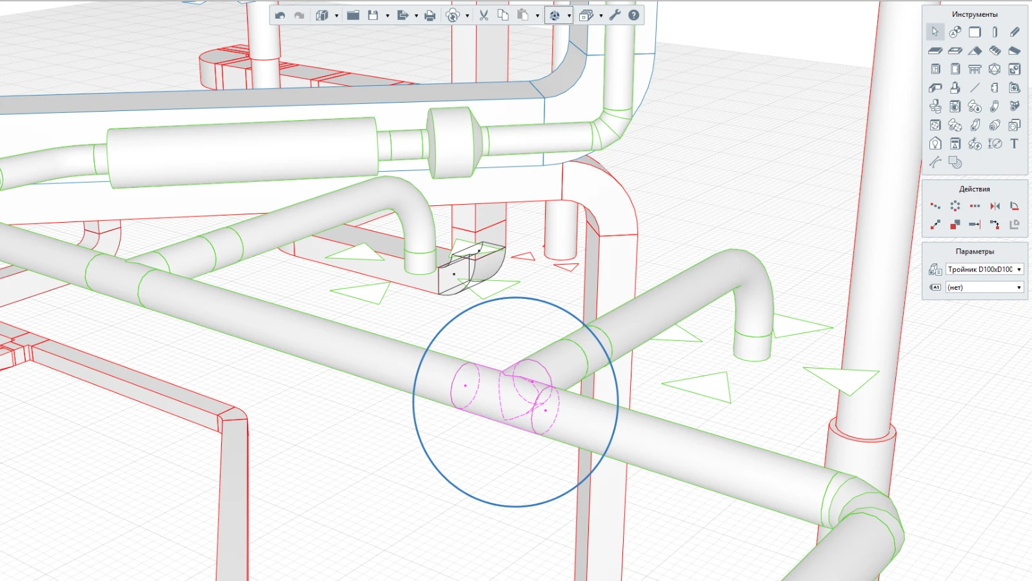The image size is (1032, 581).
Task: Expand the Paste options dropdown arrow
Action: tap(537, 15)
